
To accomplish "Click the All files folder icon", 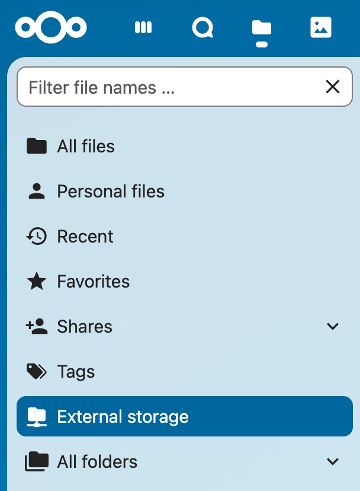I will [37, 146].
